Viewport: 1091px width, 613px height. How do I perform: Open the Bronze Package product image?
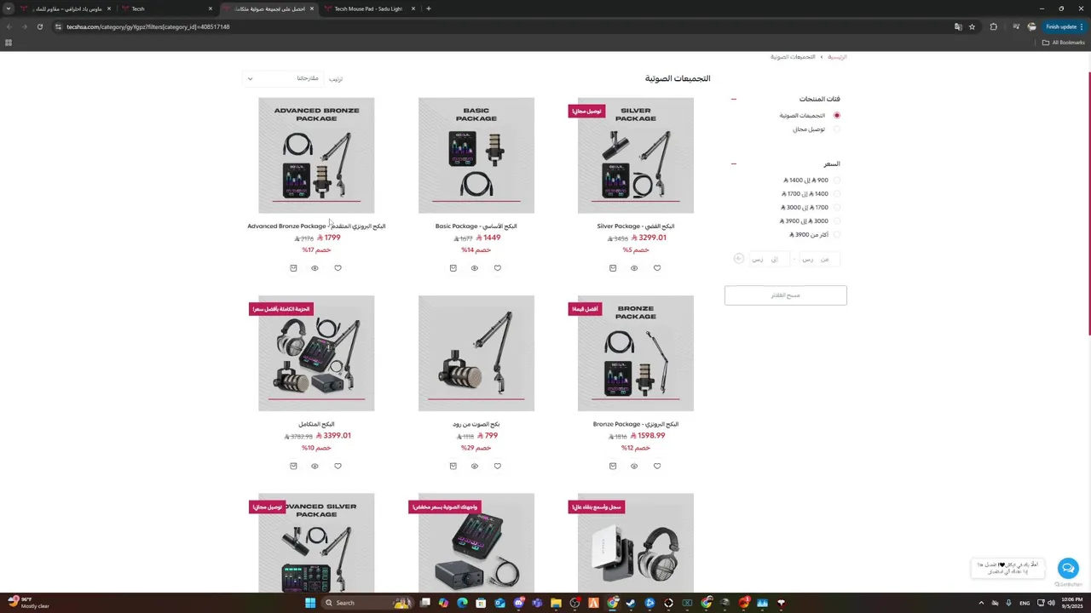coord(636,353)
